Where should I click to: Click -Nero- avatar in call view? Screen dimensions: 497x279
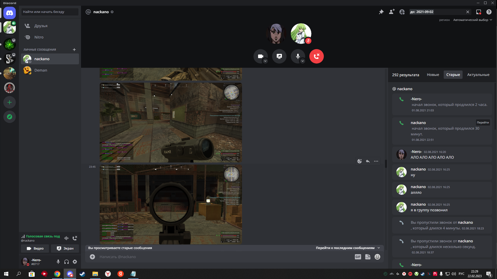pos(276,34)
